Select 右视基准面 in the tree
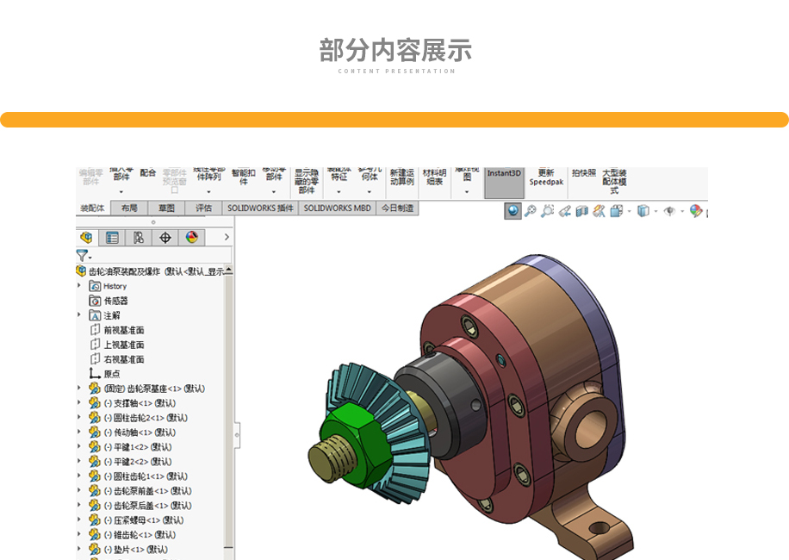Screen dimensions: 789x560 (x=124, y=359)
